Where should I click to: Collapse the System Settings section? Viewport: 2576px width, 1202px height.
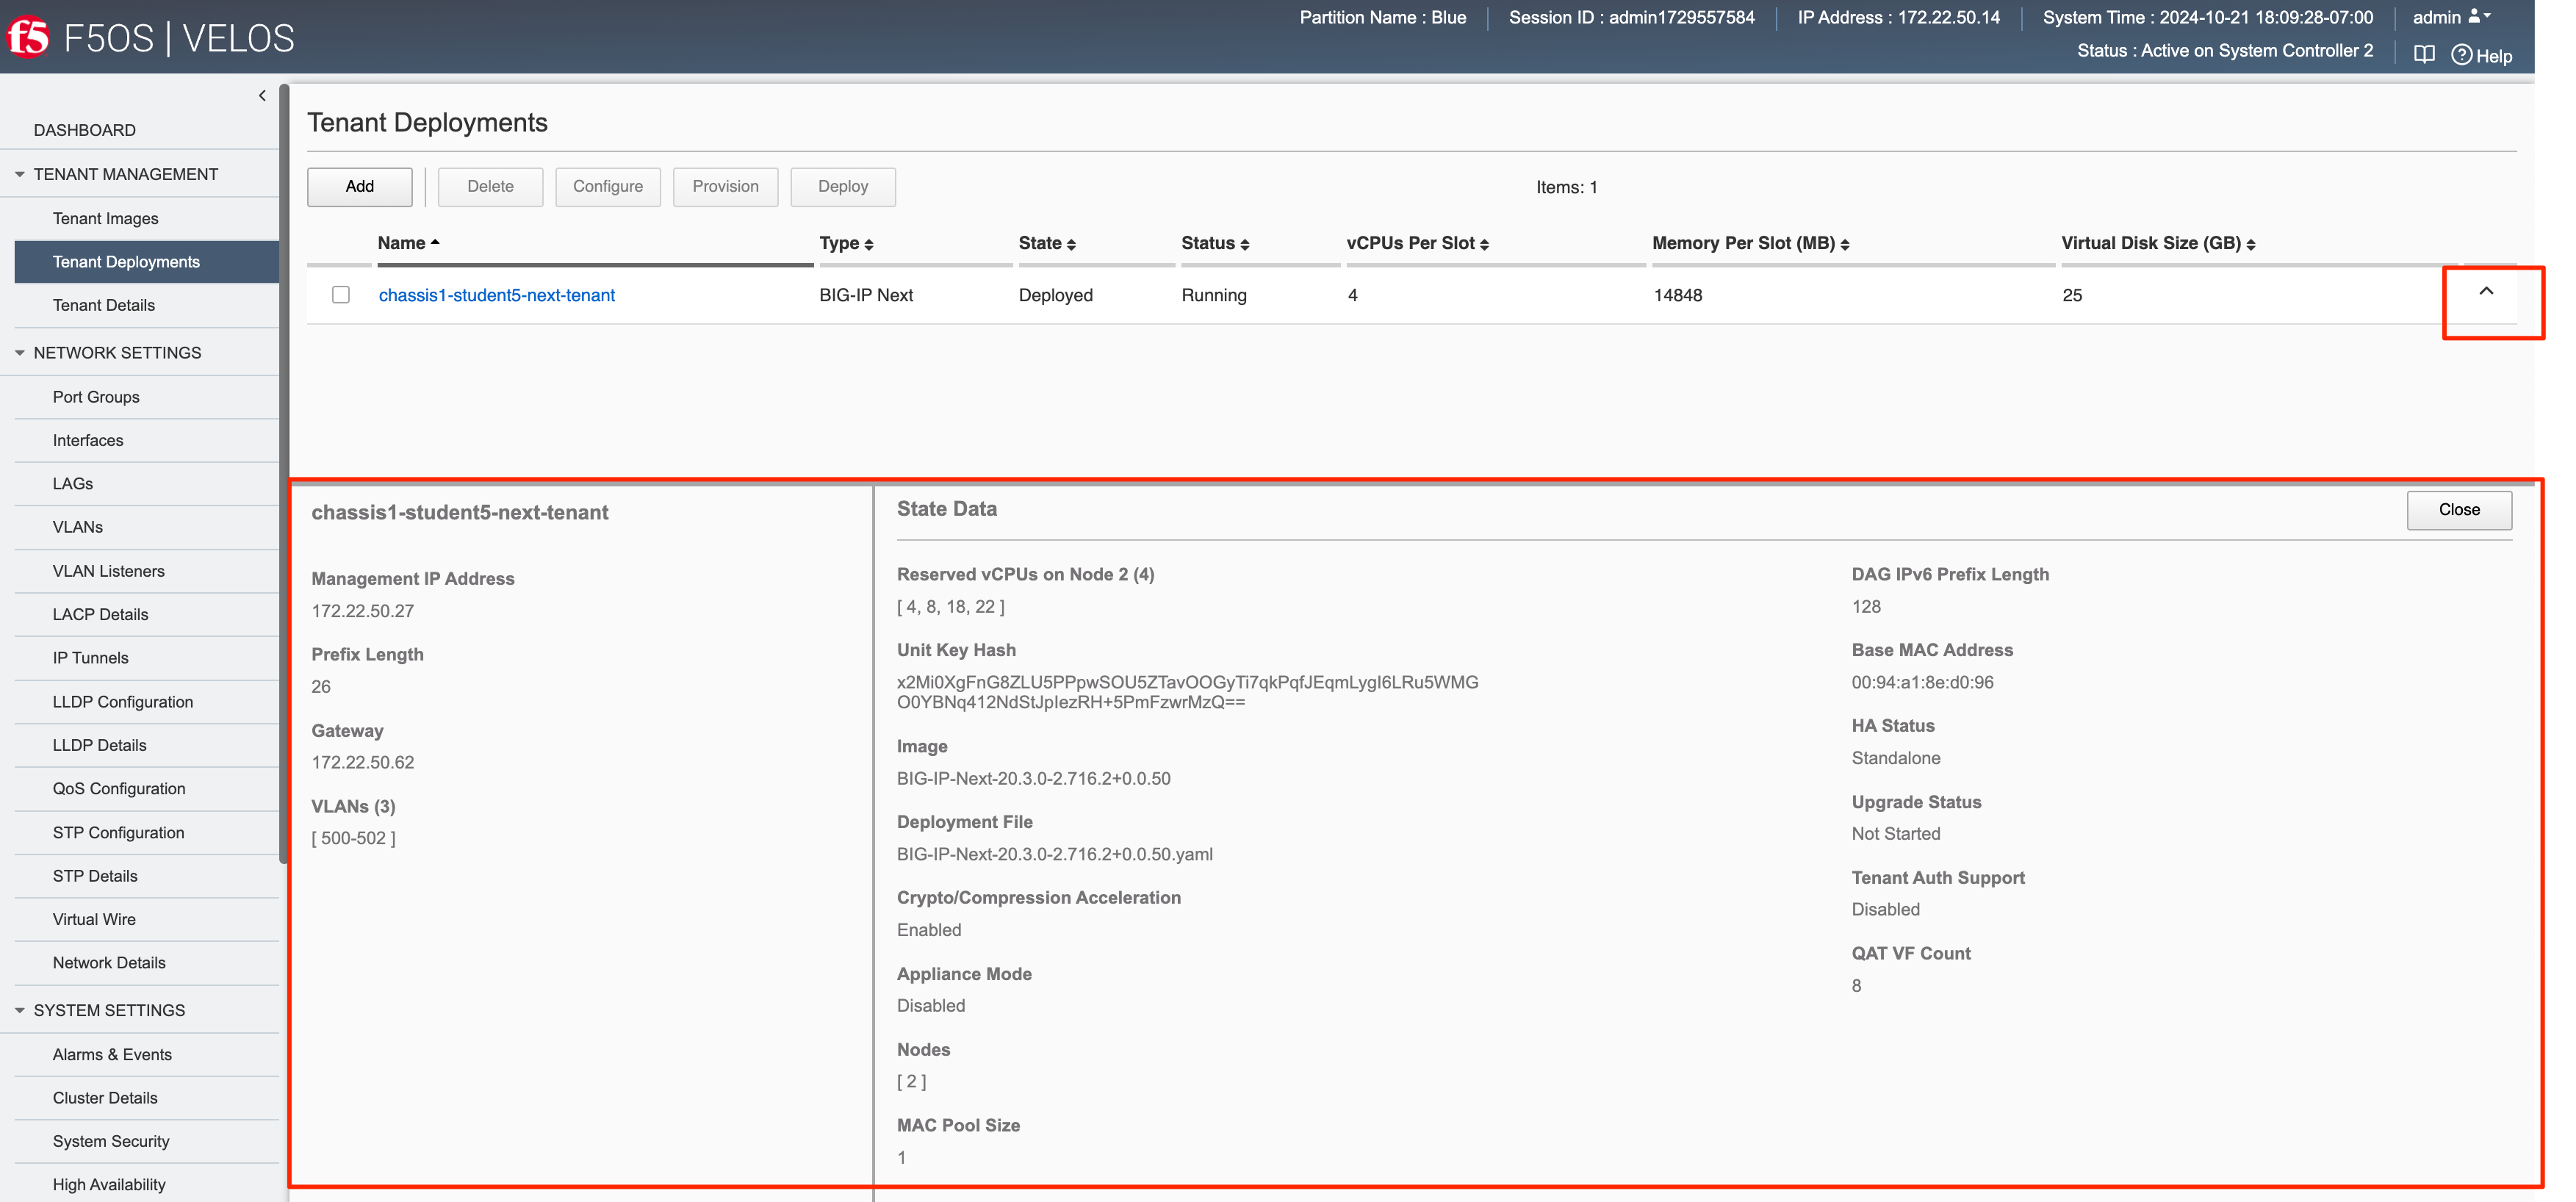pos(20,1010)
